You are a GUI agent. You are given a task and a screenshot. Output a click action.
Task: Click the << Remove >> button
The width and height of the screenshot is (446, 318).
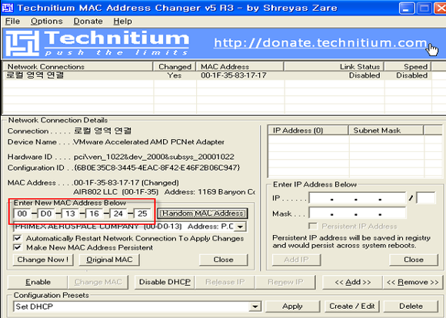pos(413,282)
